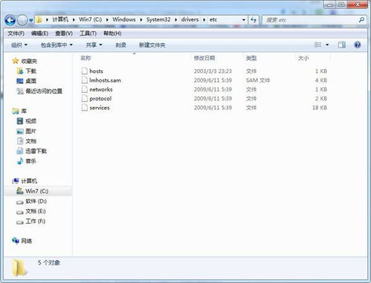Click the Back navigation arrow button
The height and width of the screenshot is (283, 371).
coord(10,20)
